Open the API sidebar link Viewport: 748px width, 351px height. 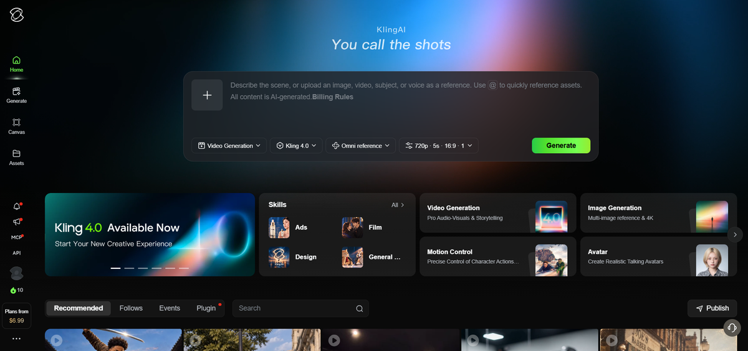[16, 253]
